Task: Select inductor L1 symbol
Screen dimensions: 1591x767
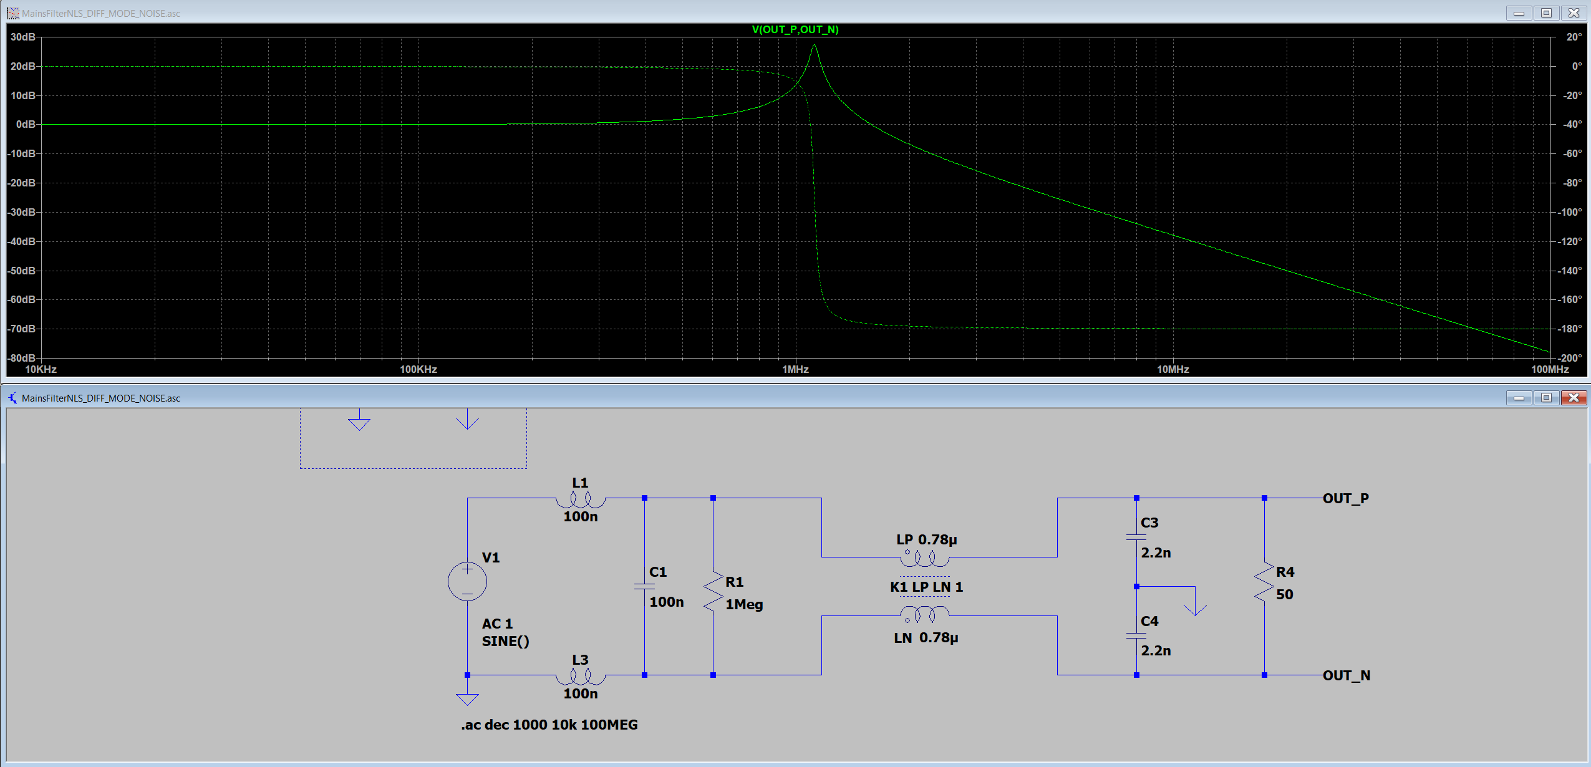Action: click(x=580, y=499)
